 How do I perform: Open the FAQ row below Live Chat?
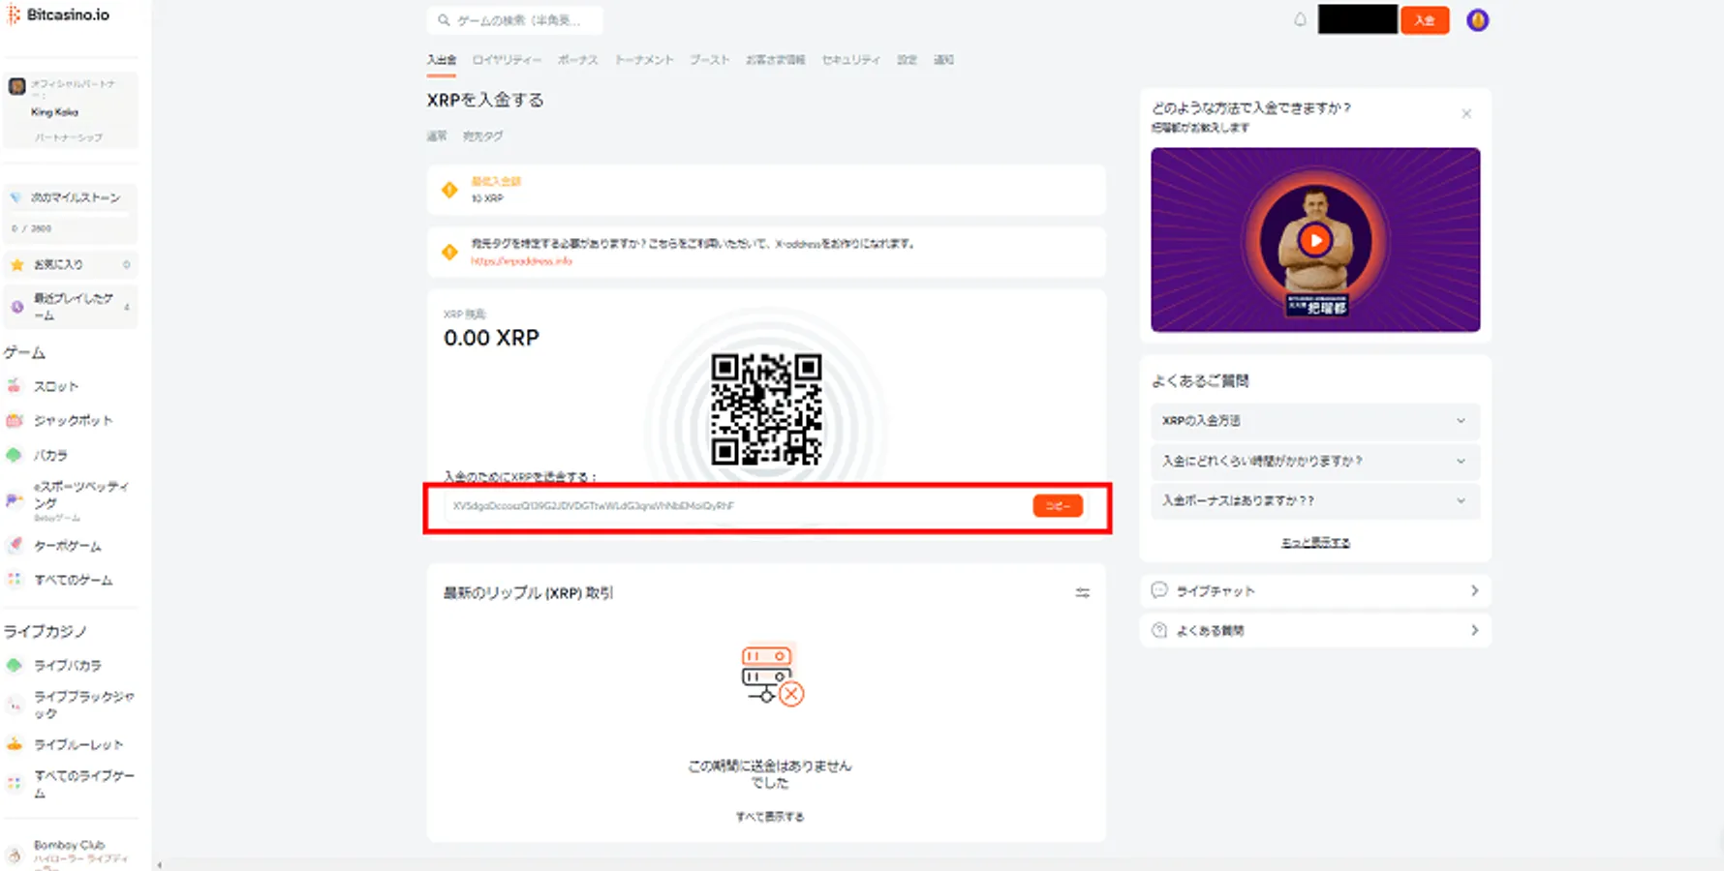coord(1315,630)
